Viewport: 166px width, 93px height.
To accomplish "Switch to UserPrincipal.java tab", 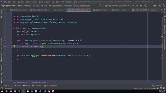I will (121, 10).
